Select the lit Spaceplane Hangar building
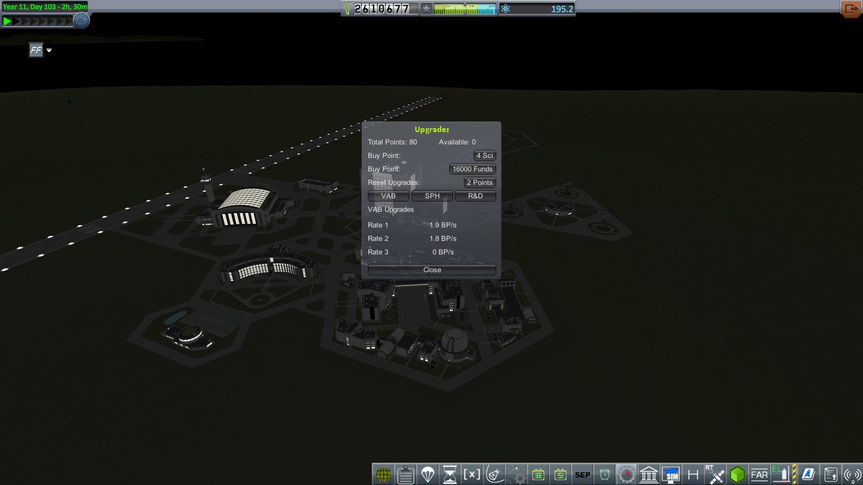The image size is (863, 485). (x=244, y=207)
